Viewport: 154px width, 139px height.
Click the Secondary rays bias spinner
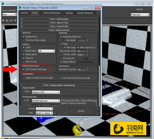coord(88,70)
